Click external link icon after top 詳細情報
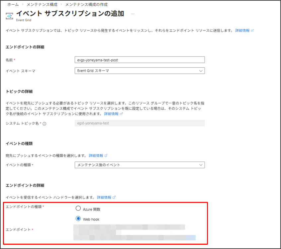 252,31
